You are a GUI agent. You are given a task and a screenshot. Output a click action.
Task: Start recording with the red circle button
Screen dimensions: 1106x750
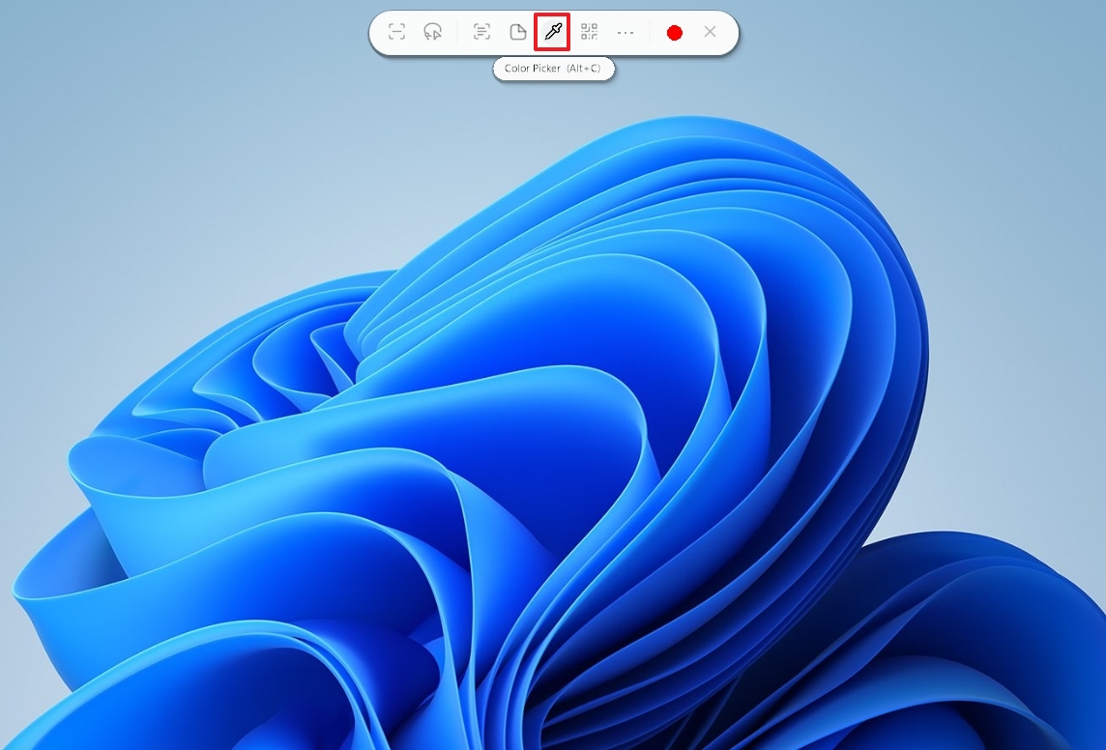[x=675, y=32]
